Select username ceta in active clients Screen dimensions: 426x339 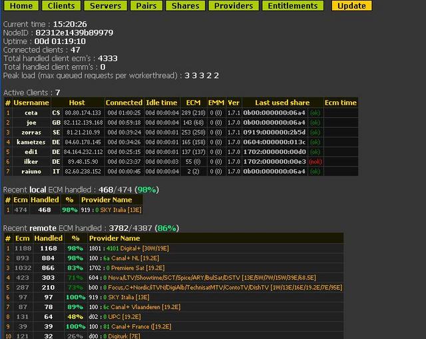tap(31, 113)
